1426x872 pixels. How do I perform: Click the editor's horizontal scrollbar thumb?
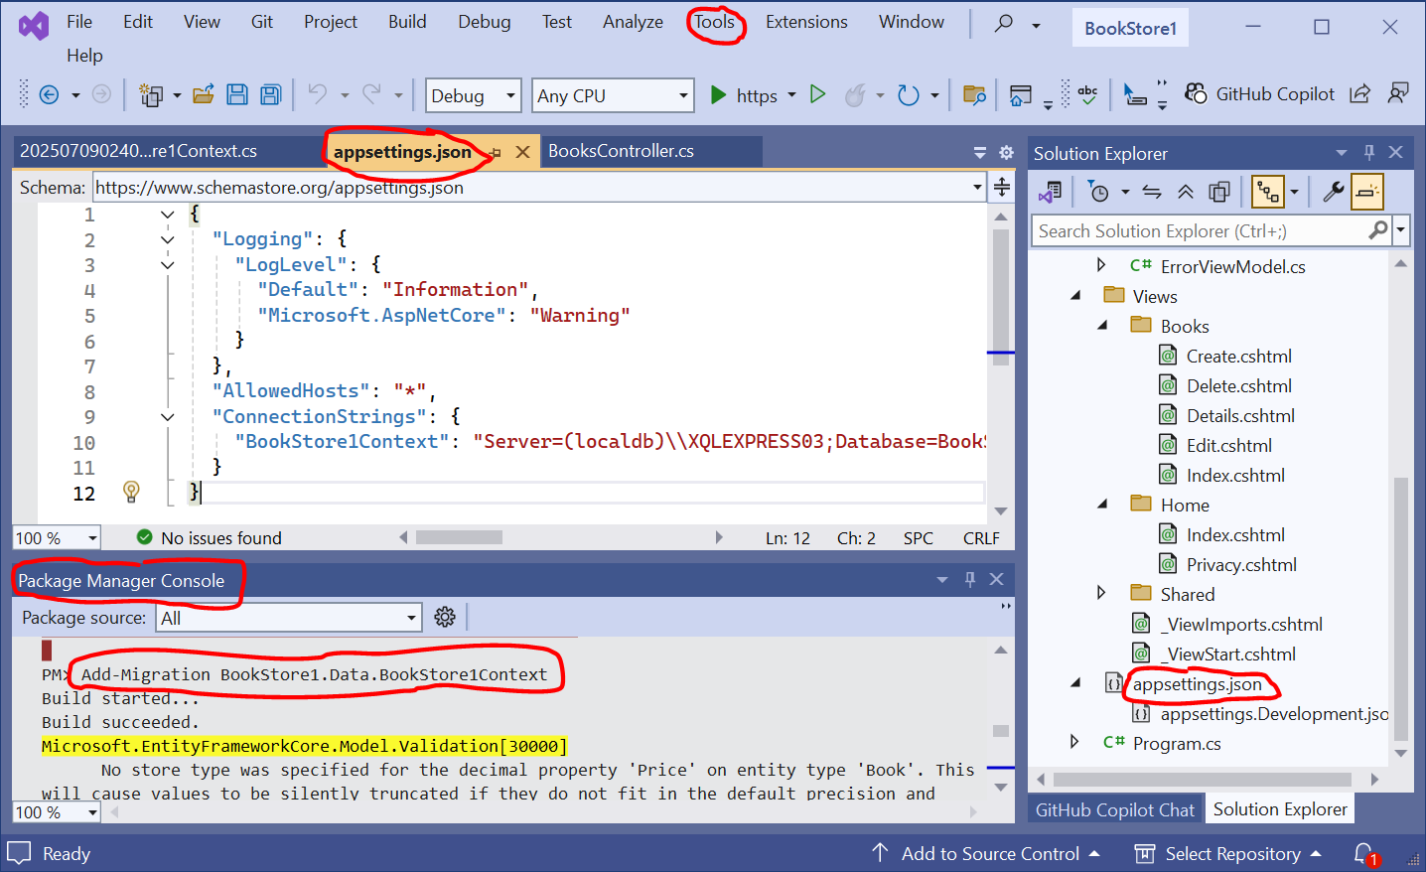[x=459, y=537]
